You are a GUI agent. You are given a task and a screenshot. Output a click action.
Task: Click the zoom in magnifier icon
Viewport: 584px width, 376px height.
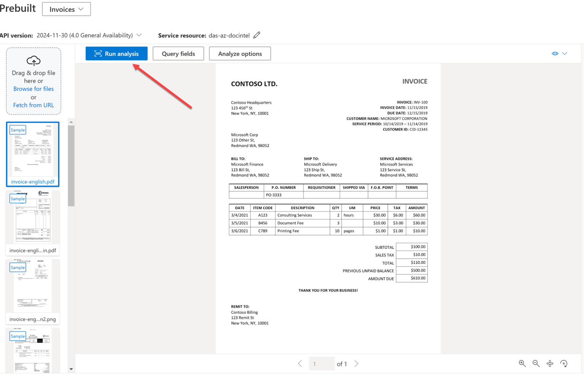click(x=522, y=363)
